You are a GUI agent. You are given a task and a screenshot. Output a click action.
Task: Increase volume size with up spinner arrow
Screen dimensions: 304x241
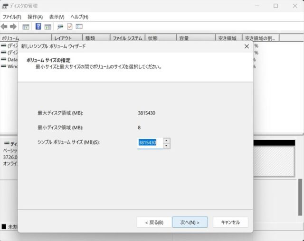(166, 140)
